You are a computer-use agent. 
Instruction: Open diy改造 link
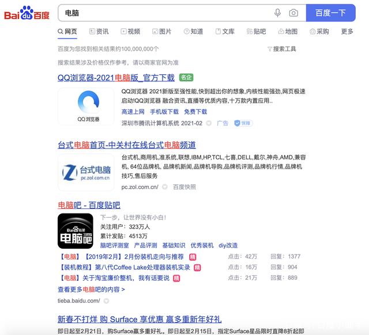(228, 246)
